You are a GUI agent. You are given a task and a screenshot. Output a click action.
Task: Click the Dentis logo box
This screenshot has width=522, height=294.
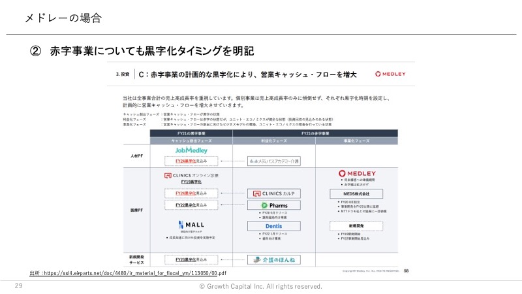(x=274, y=226)
